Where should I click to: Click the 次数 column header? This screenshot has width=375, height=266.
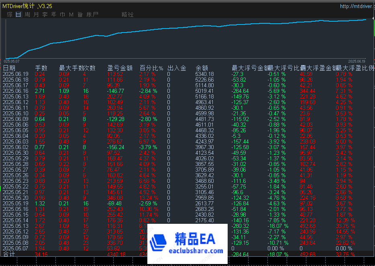coord(89,68)
